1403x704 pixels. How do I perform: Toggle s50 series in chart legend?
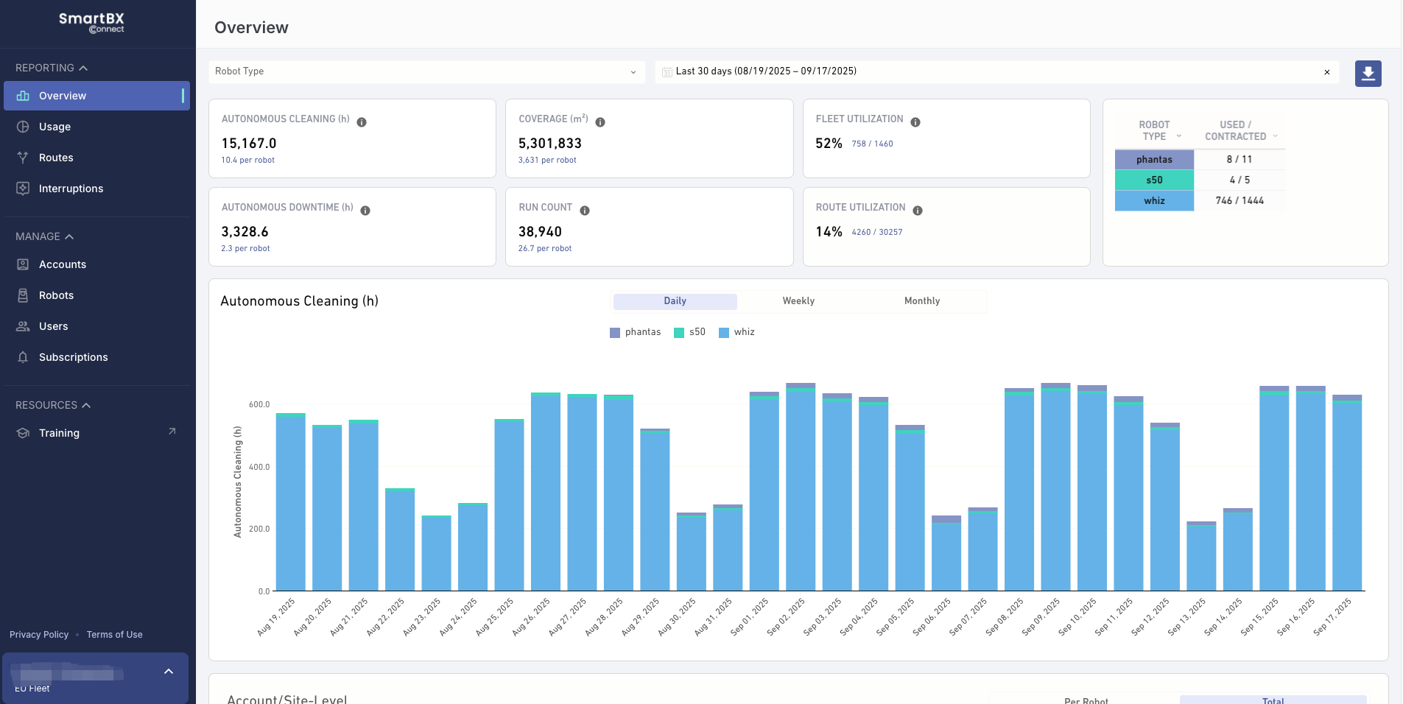point(689,332)
